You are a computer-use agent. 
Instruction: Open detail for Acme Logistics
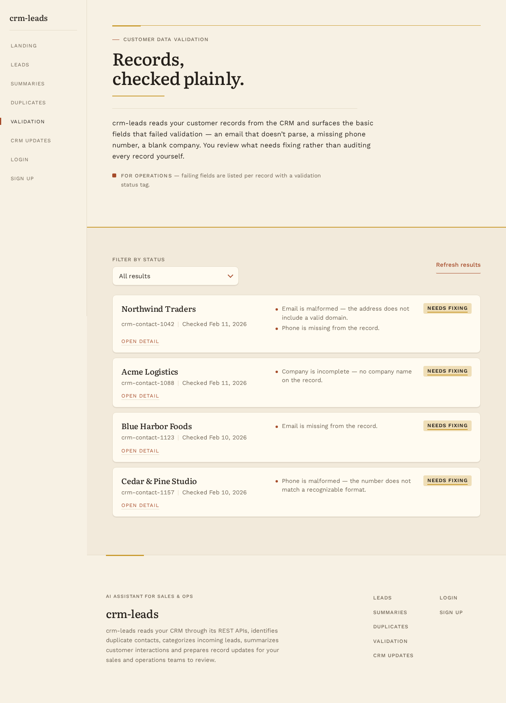(x=140, y=396)
